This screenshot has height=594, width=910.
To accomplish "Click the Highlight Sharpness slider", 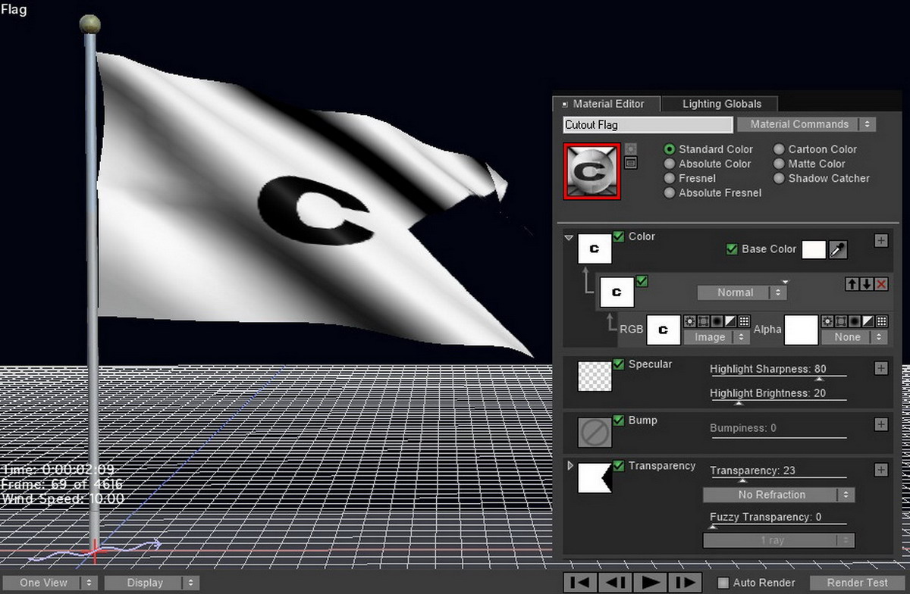I will (x=778, y=376).
